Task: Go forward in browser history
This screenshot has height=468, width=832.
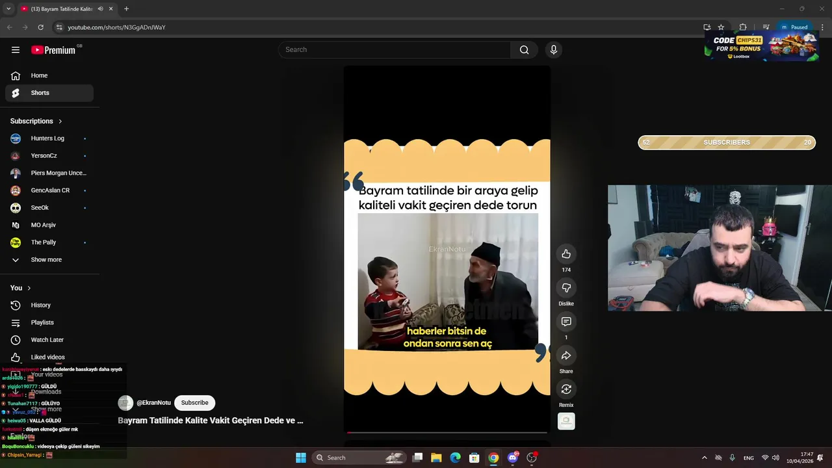Action: [x=25, y=27]
